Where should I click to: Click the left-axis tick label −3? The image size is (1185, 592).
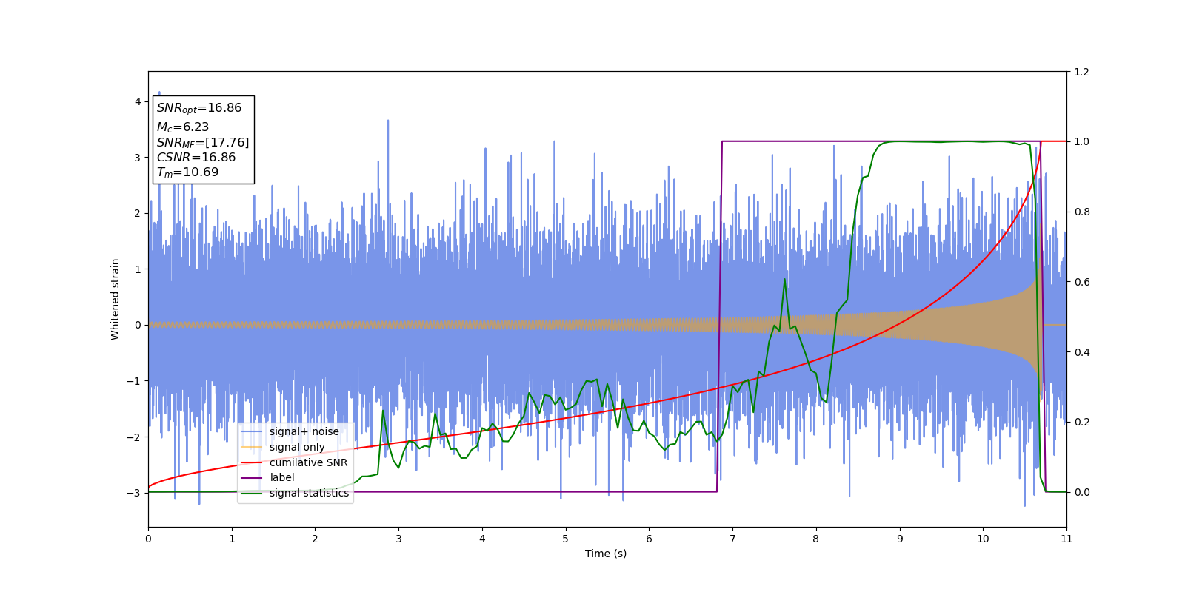[134, 493]
